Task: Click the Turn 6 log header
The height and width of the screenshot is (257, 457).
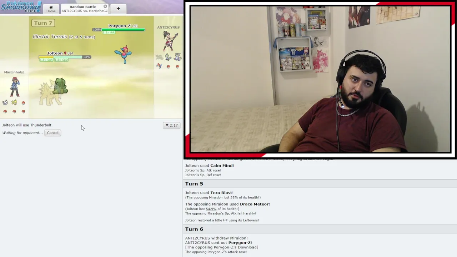Action: pyautogui.click(x=194, y=229)
